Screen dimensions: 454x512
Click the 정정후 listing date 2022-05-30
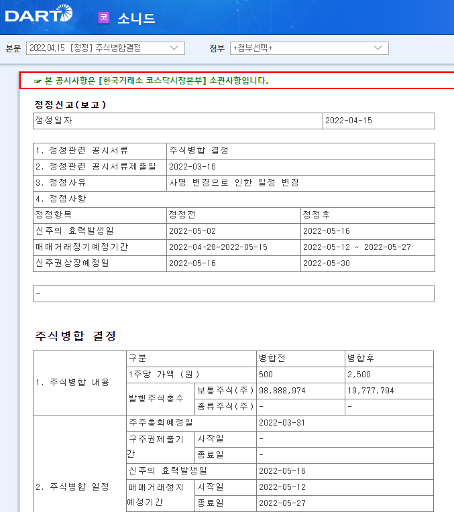pyautogui.click(x=327, y=263)
